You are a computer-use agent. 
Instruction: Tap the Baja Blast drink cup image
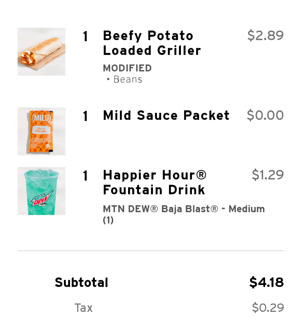point(41,191)
